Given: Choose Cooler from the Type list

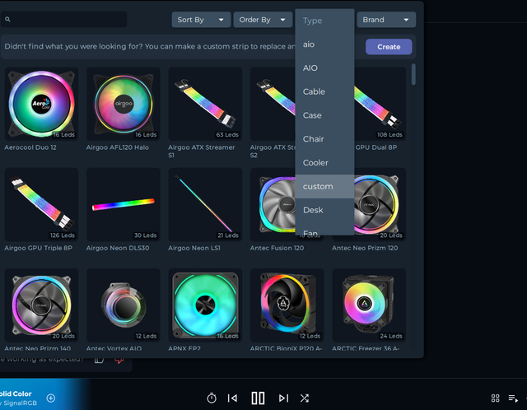Looking at the screenshot, I should click(x=324, y=163).
